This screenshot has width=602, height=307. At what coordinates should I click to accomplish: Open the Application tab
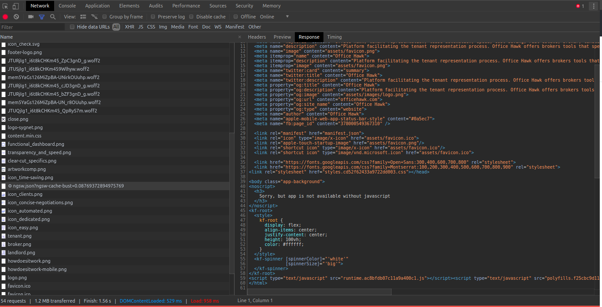click(x=98, y=6)
